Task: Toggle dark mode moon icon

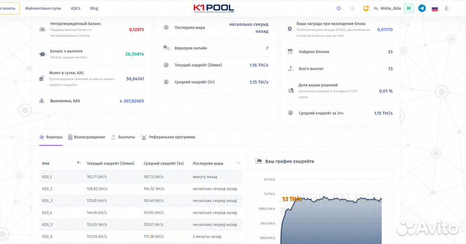Action: click(x=447, y=8)
